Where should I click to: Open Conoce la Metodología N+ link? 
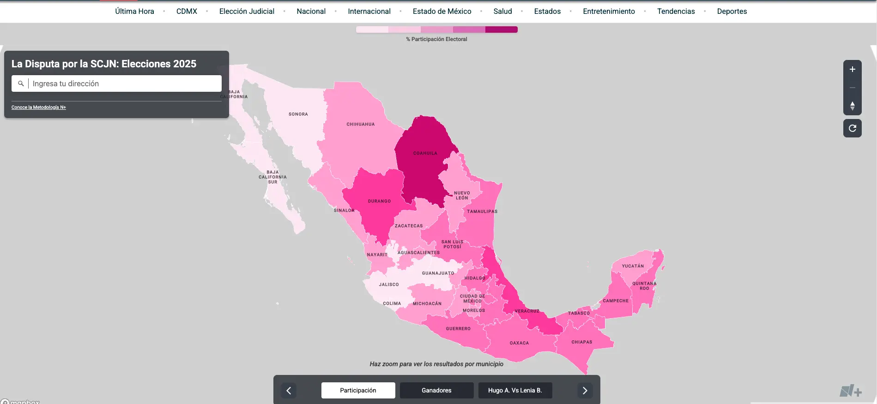tap(39, 107)
